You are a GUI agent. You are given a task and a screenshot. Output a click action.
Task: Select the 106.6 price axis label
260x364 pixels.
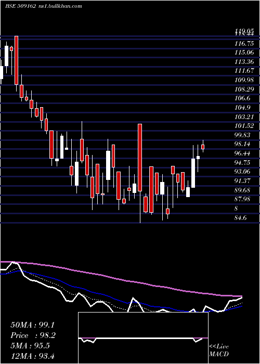[242, 98]
